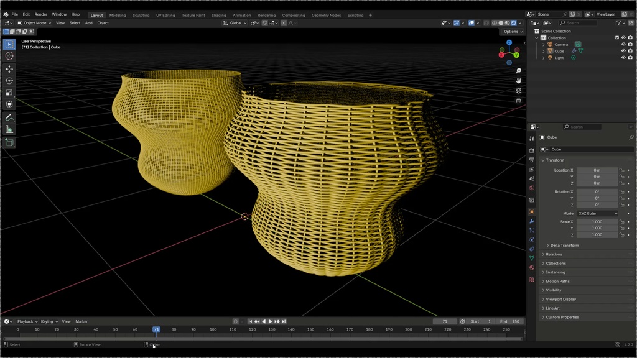
Task: Open the View Layer properties tab
Action: pos(532,169)
